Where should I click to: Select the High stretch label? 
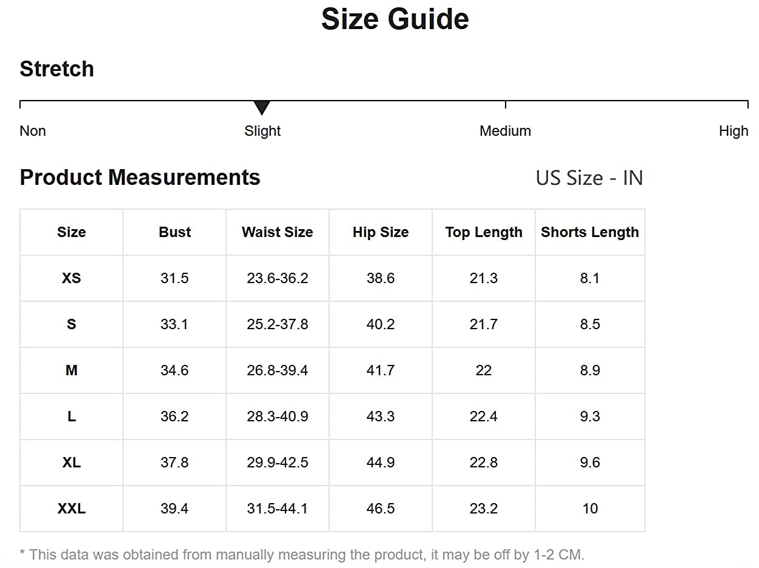pos(734,131)
